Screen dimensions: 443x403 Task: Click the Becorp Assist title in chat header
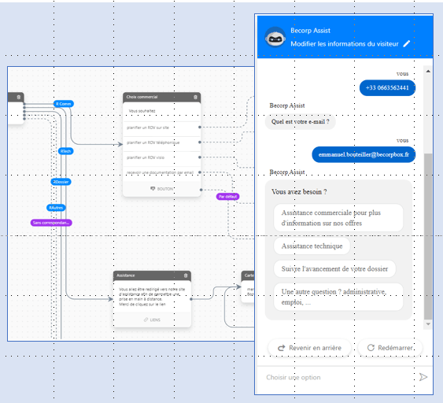pos(310,31)
